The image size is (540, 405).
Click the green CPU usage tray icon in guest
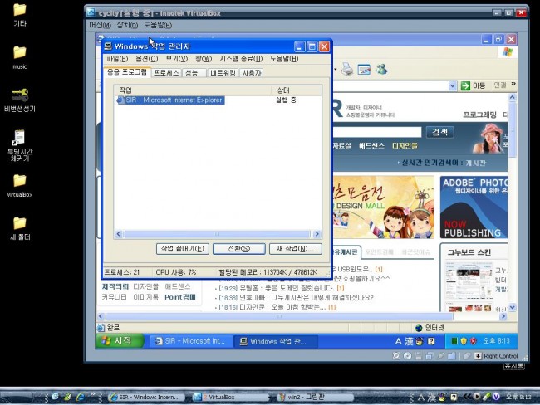coord(454,341)
